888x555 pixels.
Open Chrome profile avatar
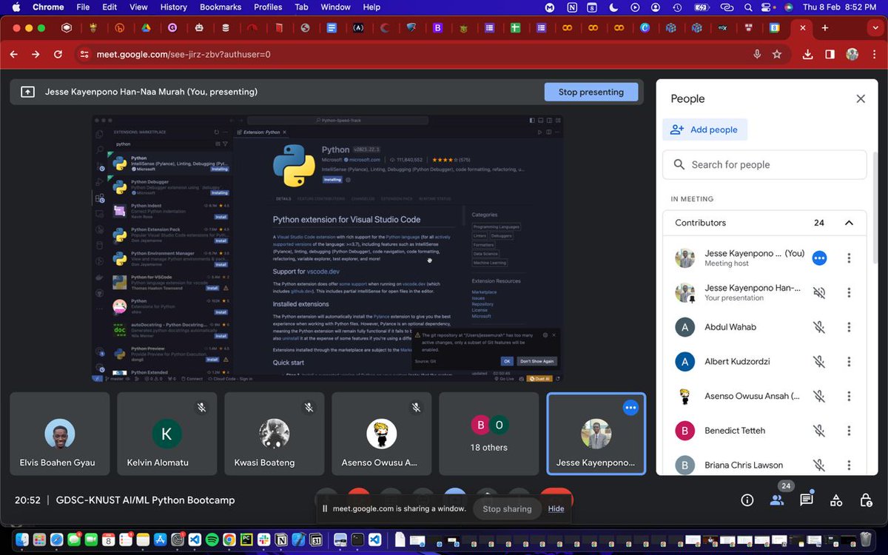click(852, 54)
